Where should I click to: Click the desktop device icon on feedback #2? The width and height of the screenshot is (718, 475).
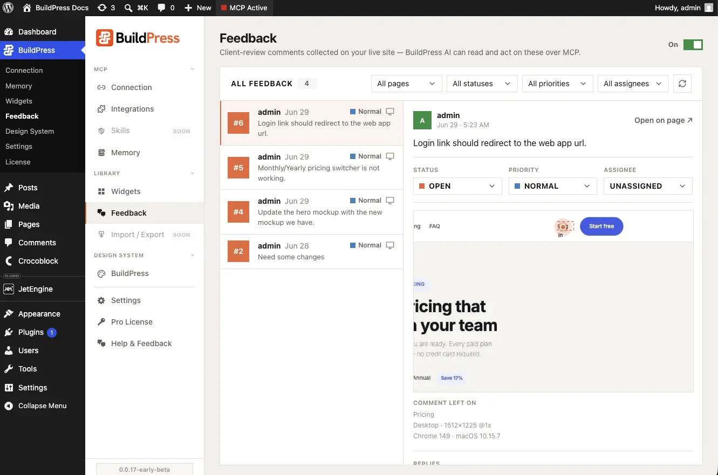click(390, 245)
